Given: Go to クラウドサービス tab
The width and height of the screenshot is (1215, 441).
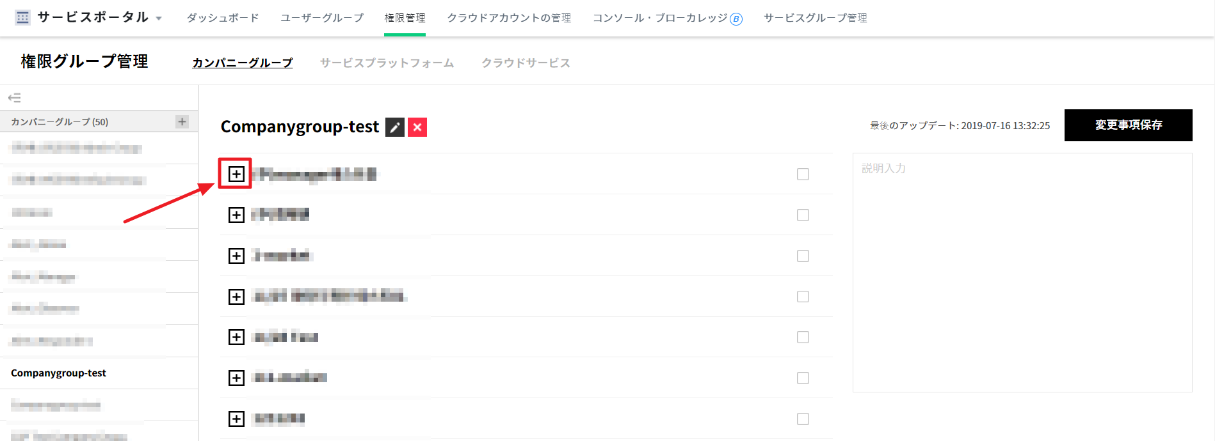Looking at the screenshot, I should [526, 63].
